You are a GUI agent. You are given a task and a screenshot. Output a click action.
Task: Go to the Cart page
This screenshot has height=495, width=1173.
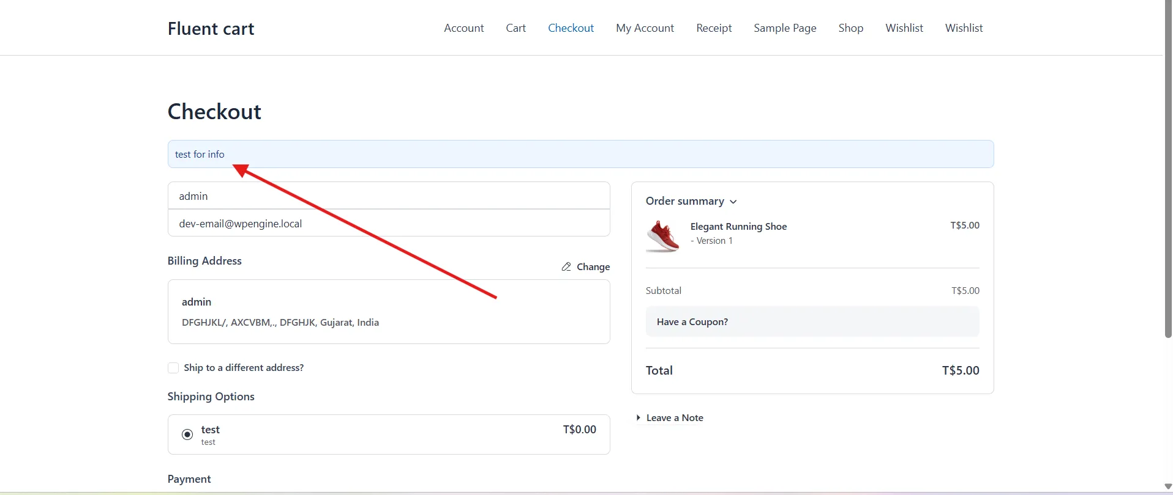point(515,28)
